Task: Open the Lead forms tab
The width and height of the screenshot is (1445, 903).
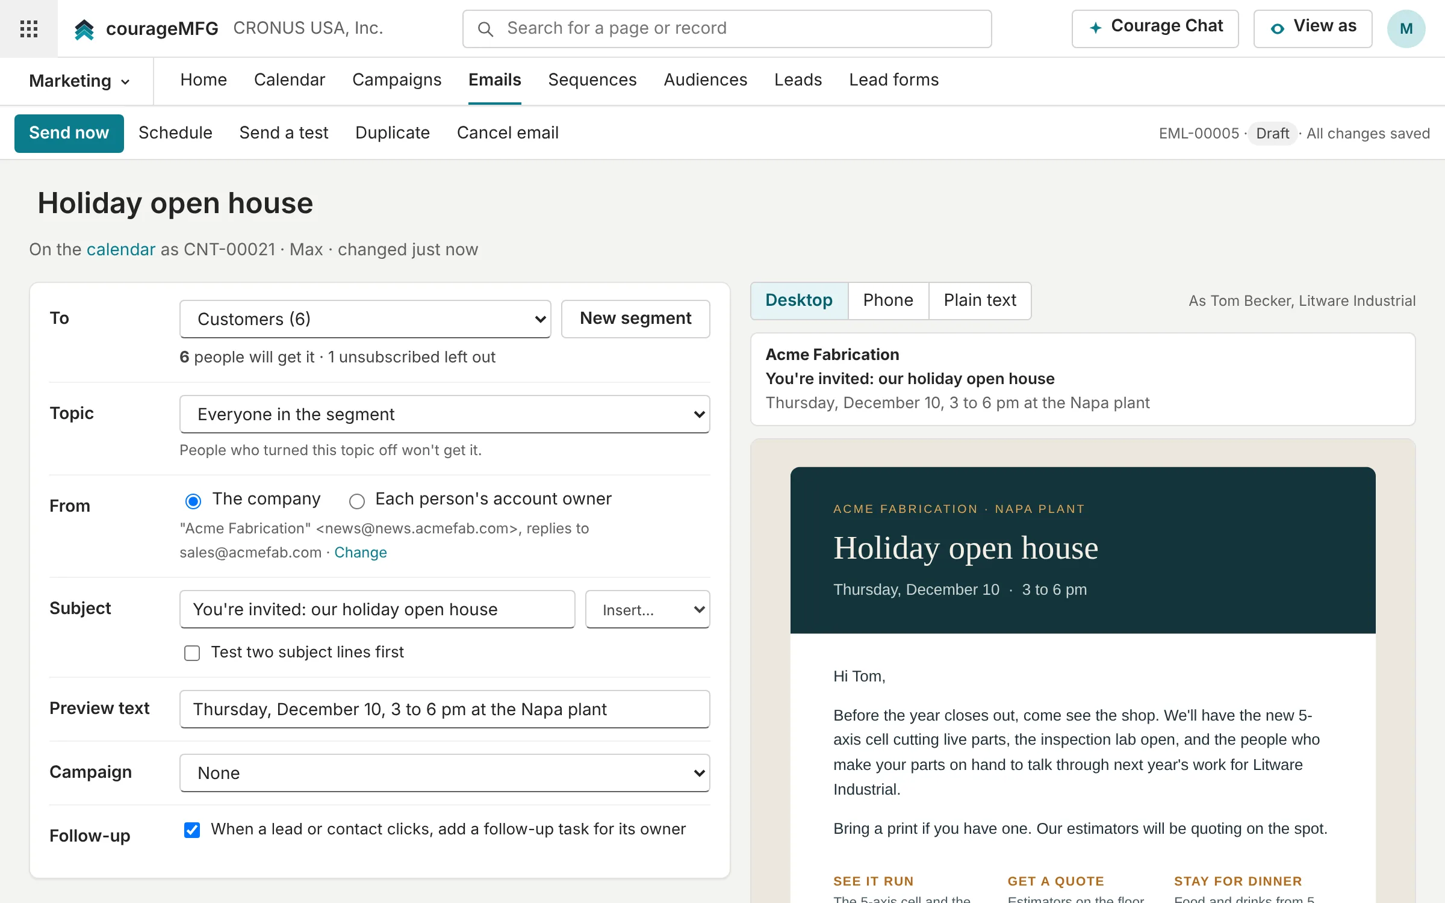Action: click(894, 80)
